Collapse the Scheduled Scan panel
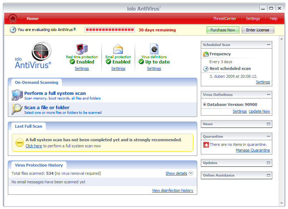The height and width of the screenshot is (209, 288). pos(268,45)
